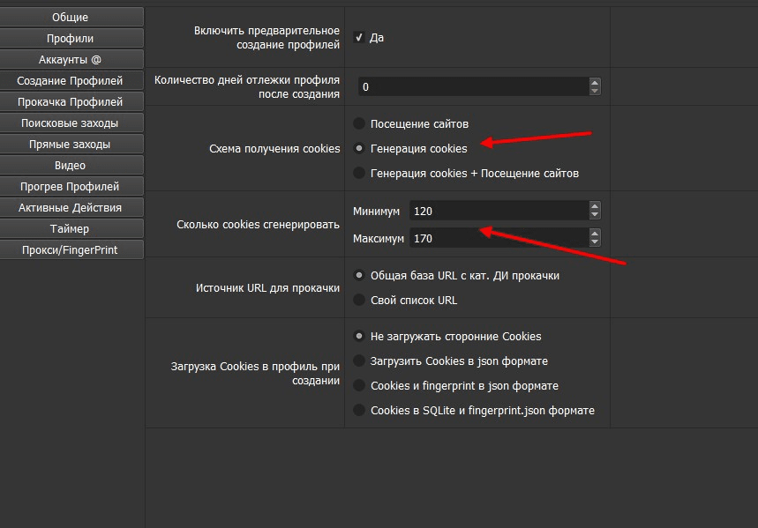Click the Минимум cookies input field
This screenshot has width=758, height=528.
coord(494,212)
